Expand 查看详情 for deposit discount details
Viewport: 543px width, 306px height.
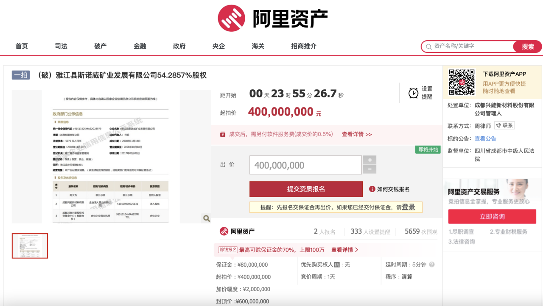tap(344, 250)
